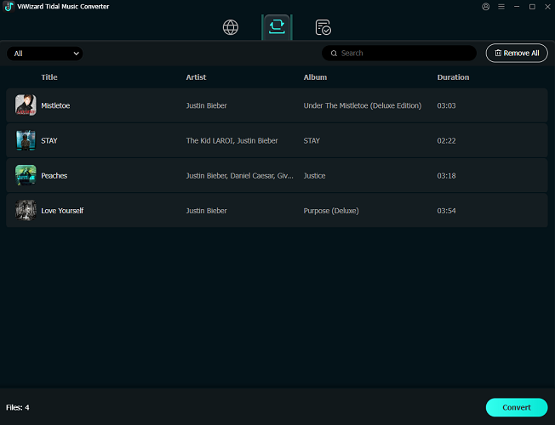The height and width of the screenshot is (425, 555).
Task: Start conversion with Convert button
Action: coord(517,407)
